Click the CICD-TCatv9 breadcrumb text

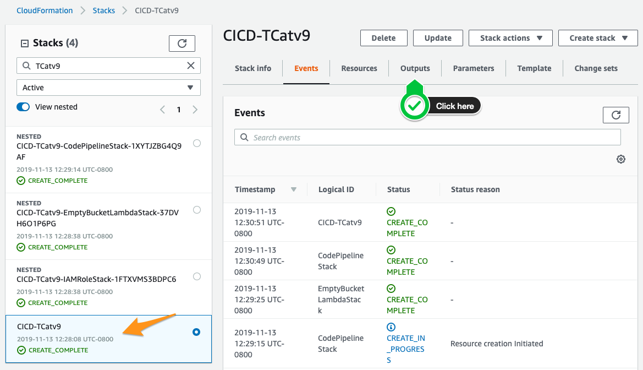click(157, 10)
